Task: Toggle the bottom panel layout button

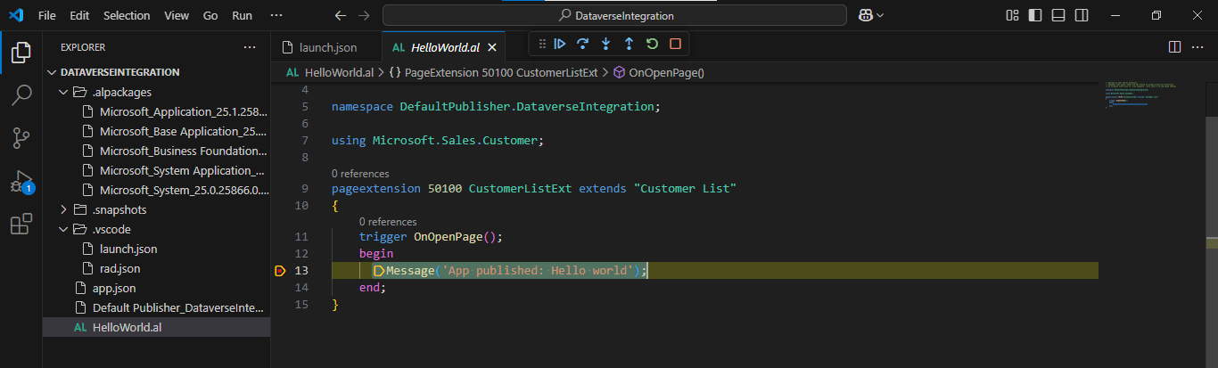Action: (x=1058, y=15)
